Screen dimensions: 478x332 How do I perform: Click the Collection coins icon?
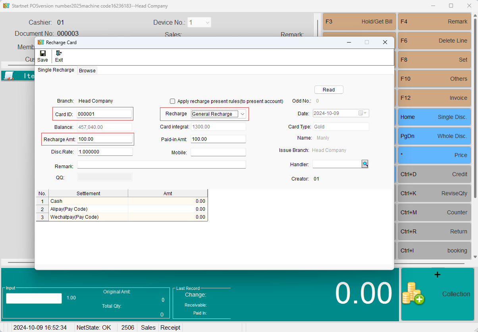coord(413,294)
